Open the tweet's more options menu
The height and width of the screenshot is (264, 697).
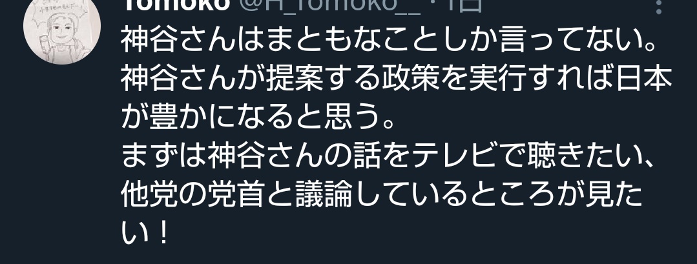coord(660,6)
